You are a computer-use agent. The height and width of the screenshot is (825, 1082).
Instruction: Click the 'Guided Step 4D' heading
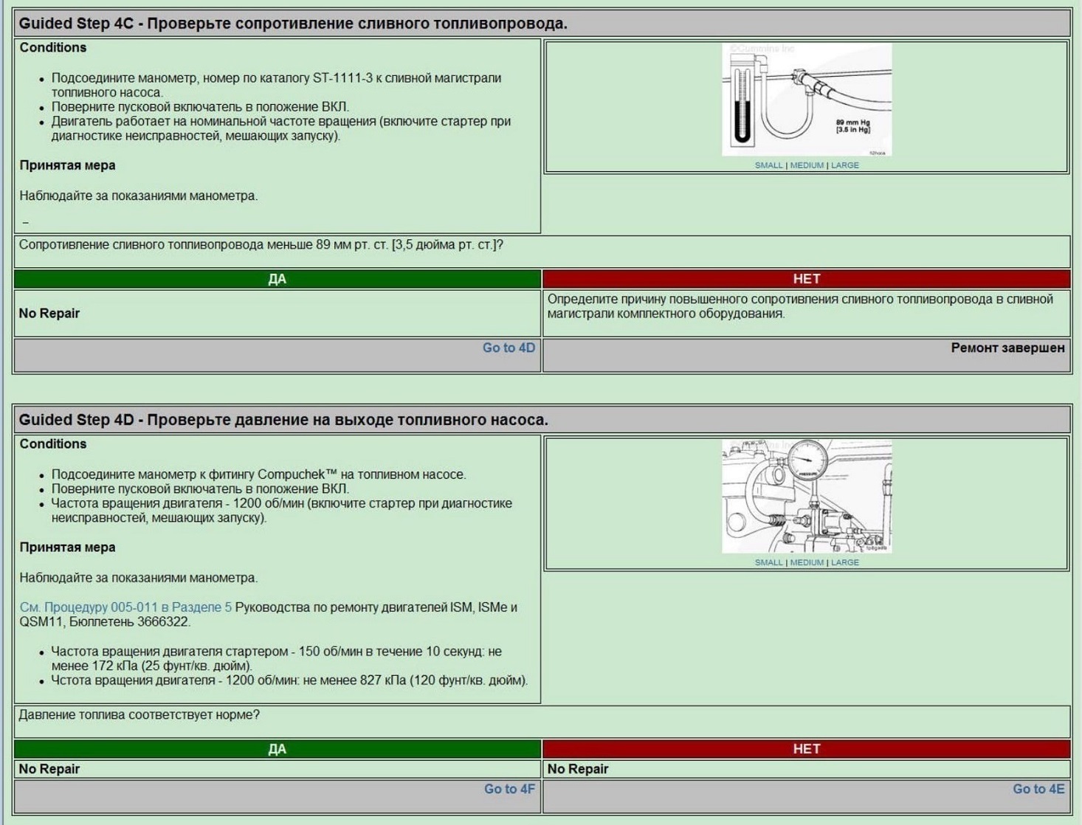(x=283, y=420)
